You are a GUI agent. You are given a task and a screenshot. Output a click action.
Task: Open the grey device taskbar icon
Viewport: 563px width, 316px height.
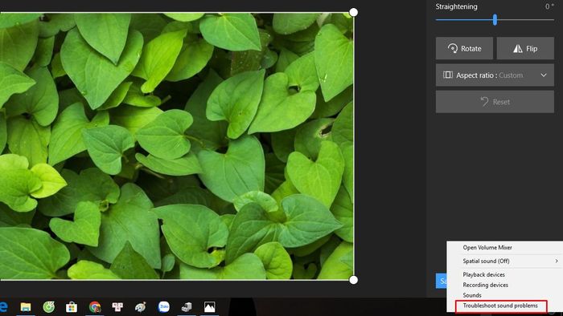[187, 306]
